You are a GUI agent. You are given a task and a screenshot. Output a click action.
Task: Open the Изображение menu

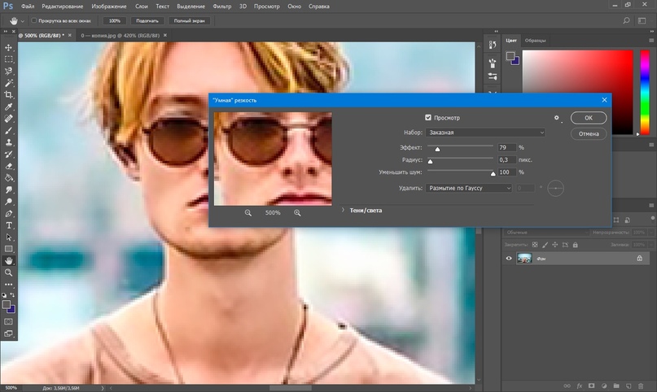coord(109,7)
